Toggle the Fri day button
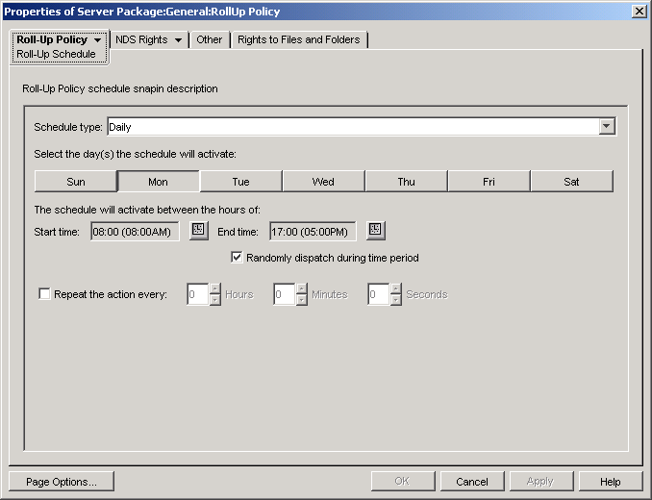The width and height of the screenshot is (652, 500). [489, 181]
